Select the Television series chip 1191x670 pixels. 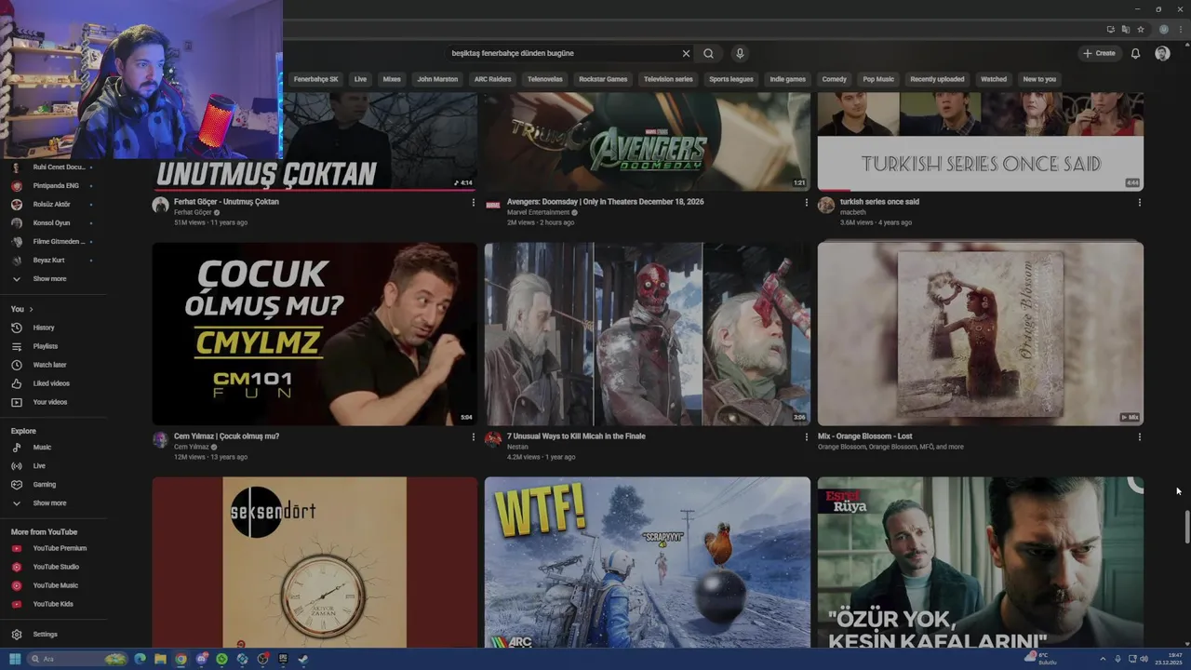[668, 79]
